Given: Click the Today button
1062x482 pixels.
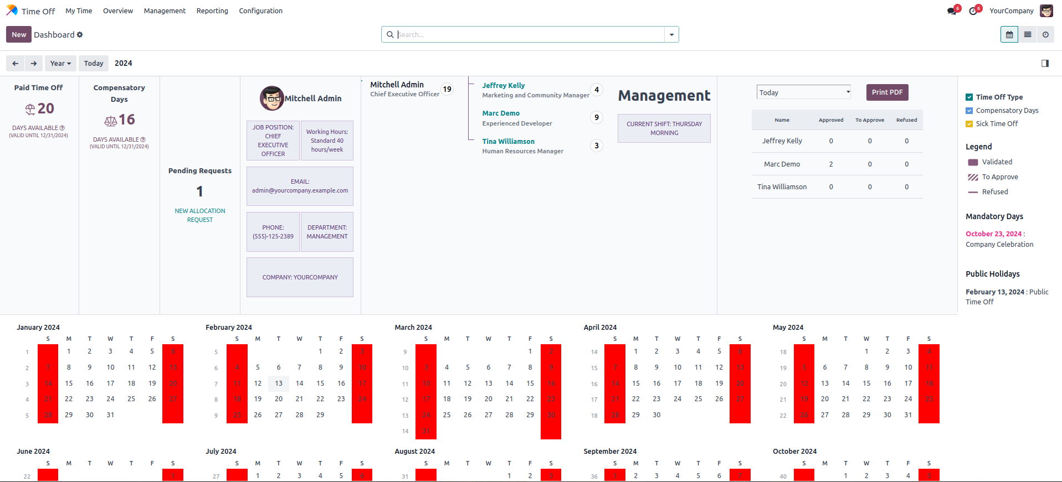Looking at the screenshot, I should coord(94,63).
